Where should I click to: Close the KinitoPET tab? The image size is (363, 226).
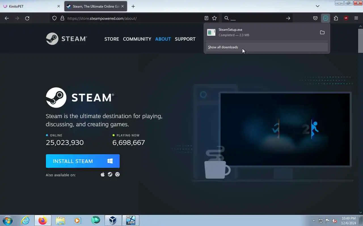coord(59,6)
